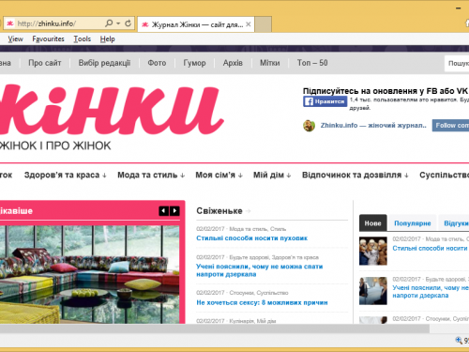Screen dimensions: 469x352
Task: Click the horizontal scrollbar
Action: [215, 329]
